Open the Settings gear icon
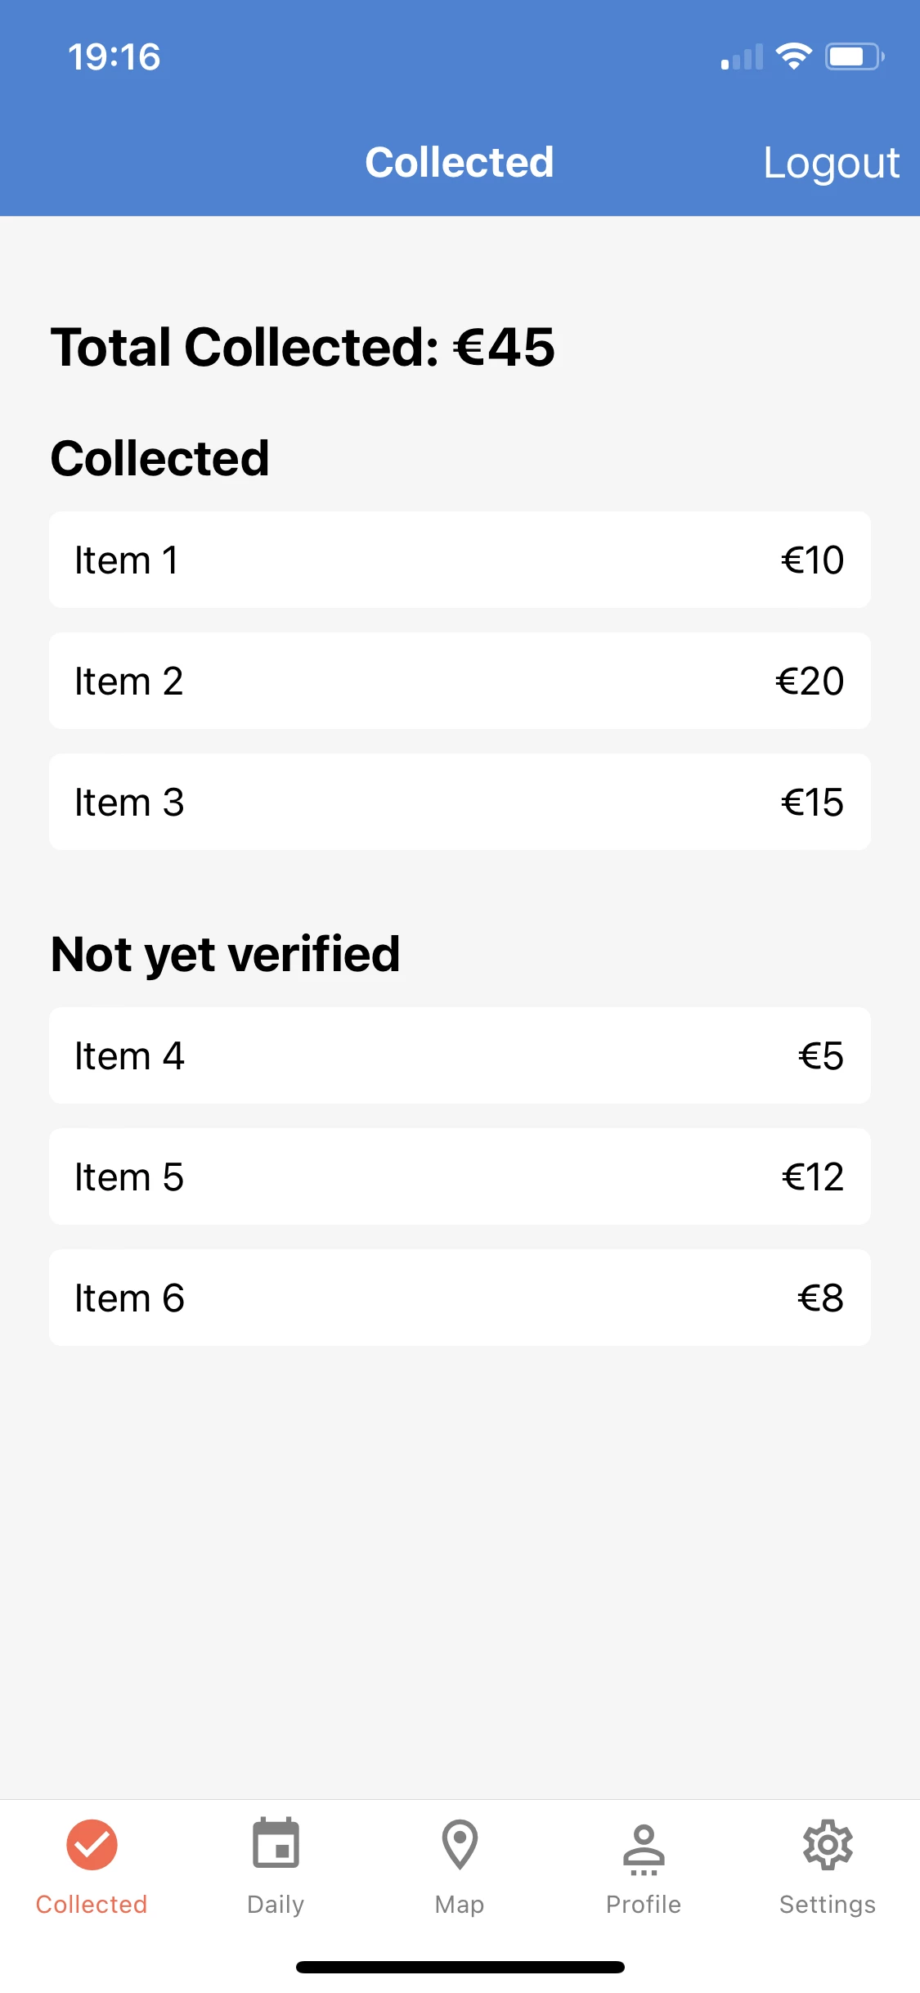 click(828, 1844)
